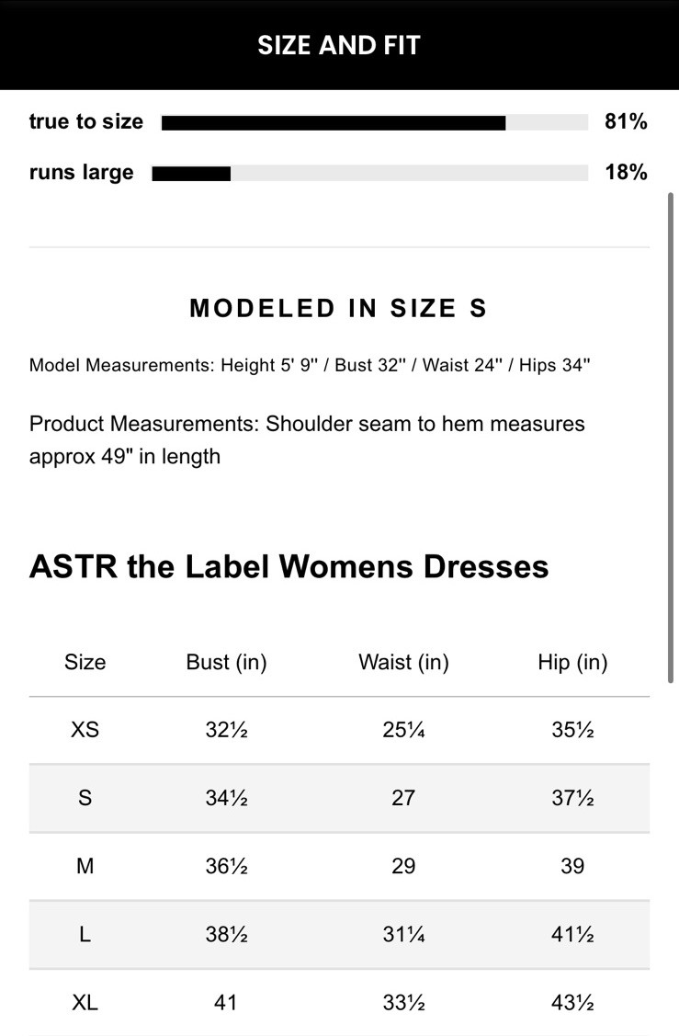Click the Hip (in) column header

point(572,662)
